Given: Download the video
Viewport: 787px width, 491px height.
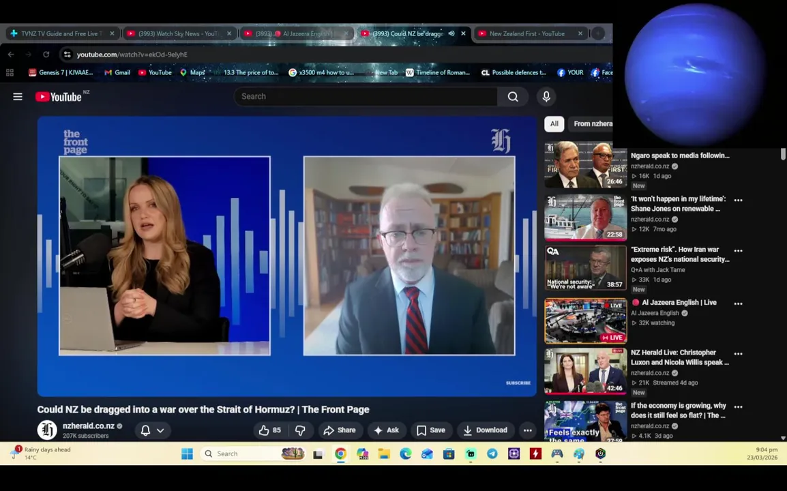Looking at the screenshot, I should coord(486,430).
